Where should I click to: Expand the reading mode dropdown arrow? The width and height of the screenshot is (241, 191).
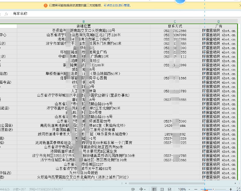click(x=145, y=189)
